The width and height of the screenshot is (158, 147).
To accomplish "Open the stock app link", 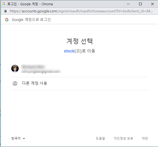I will [69, 51].
